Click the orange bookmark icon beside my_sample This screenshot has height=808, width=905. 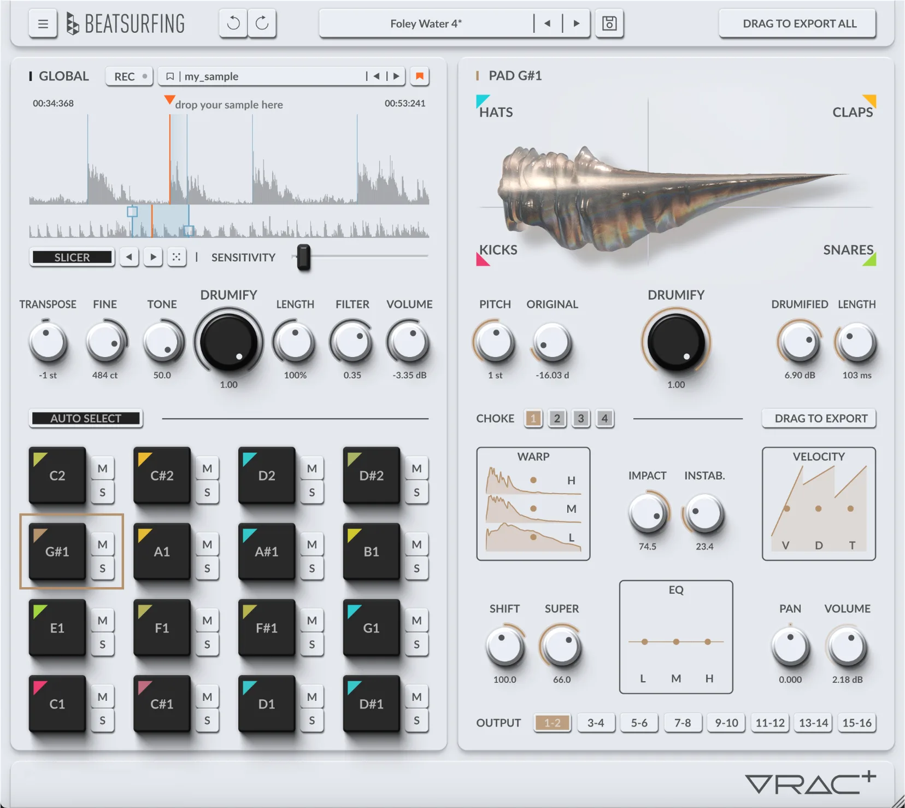[420, 77]
